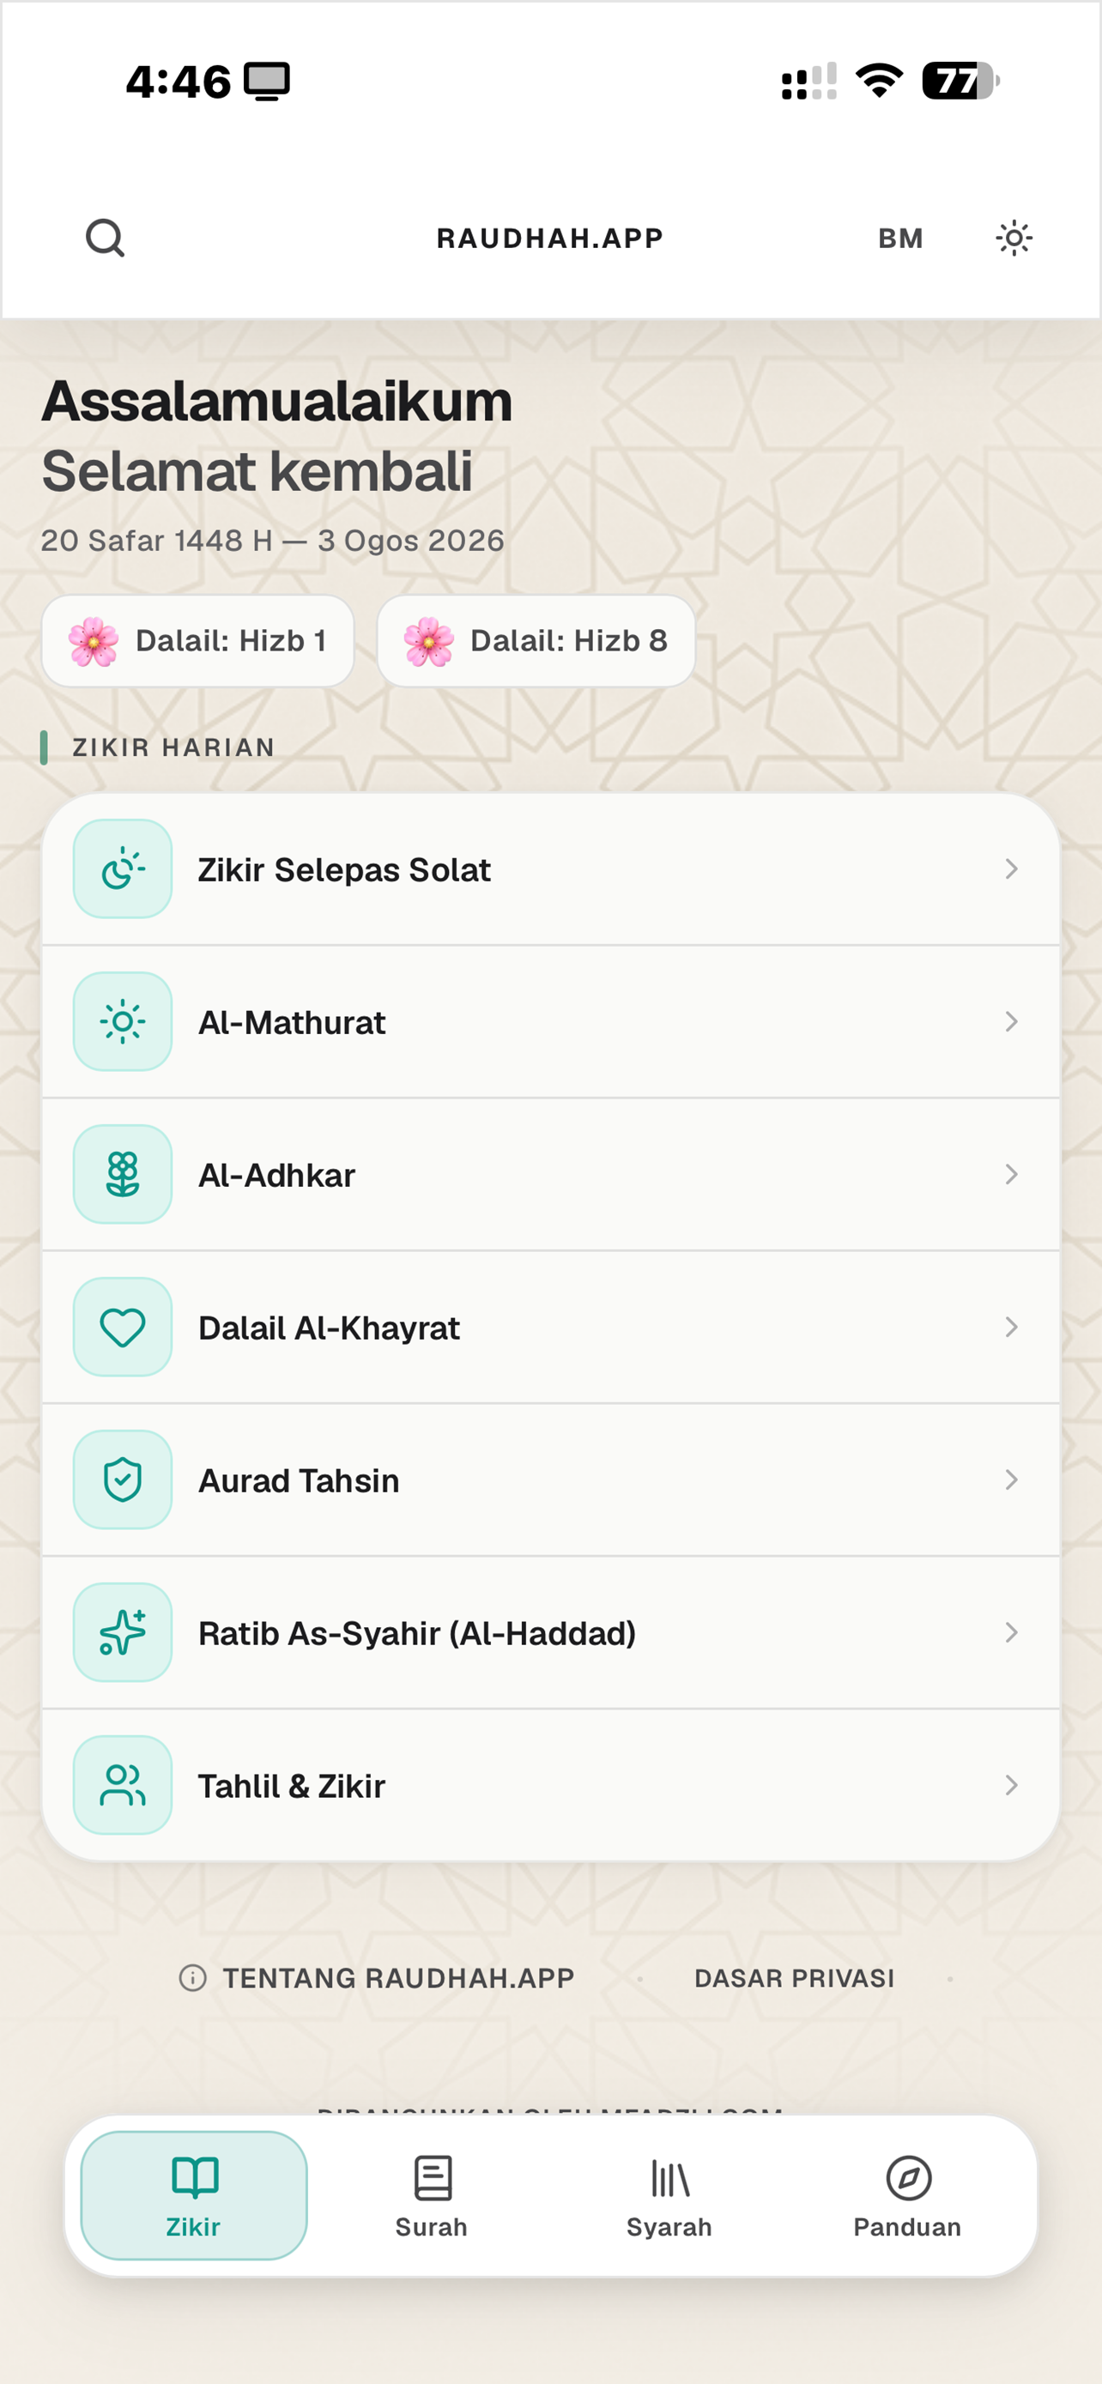Tap the moon icon for Zikir Selepas Solat

pyautogui.click(x=123, y=869)
